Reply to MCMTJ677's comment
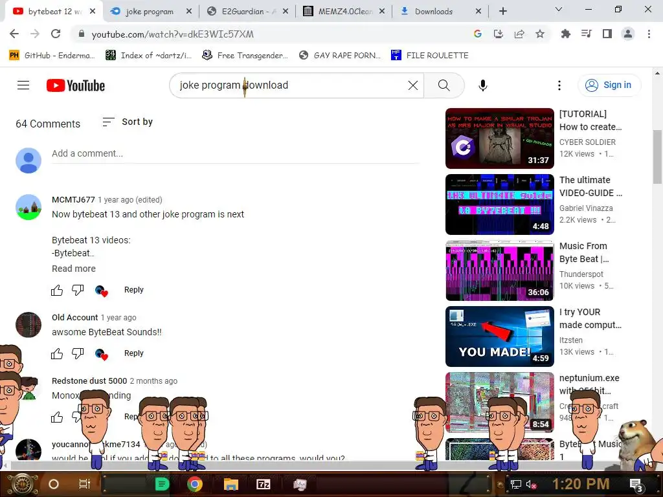 (133, 290)
